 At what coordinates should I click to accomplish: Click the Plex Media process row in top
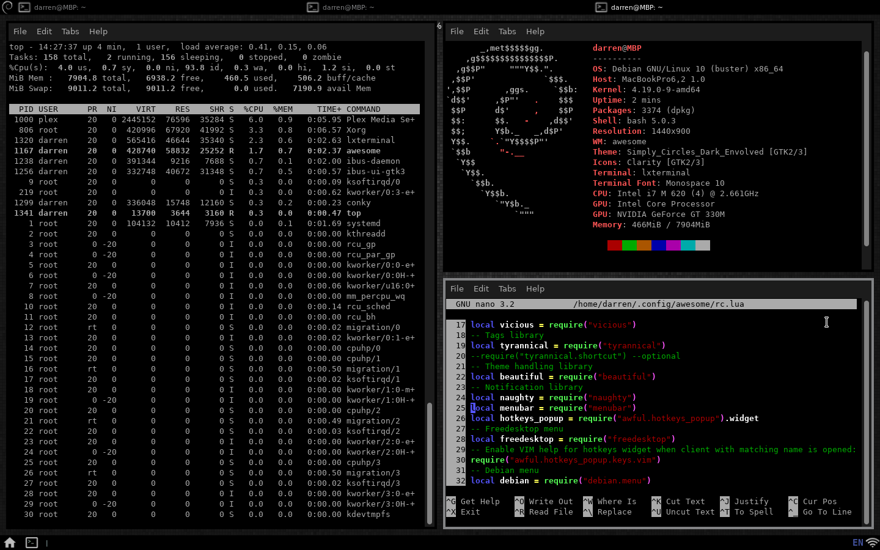click(x=214, y=120)
